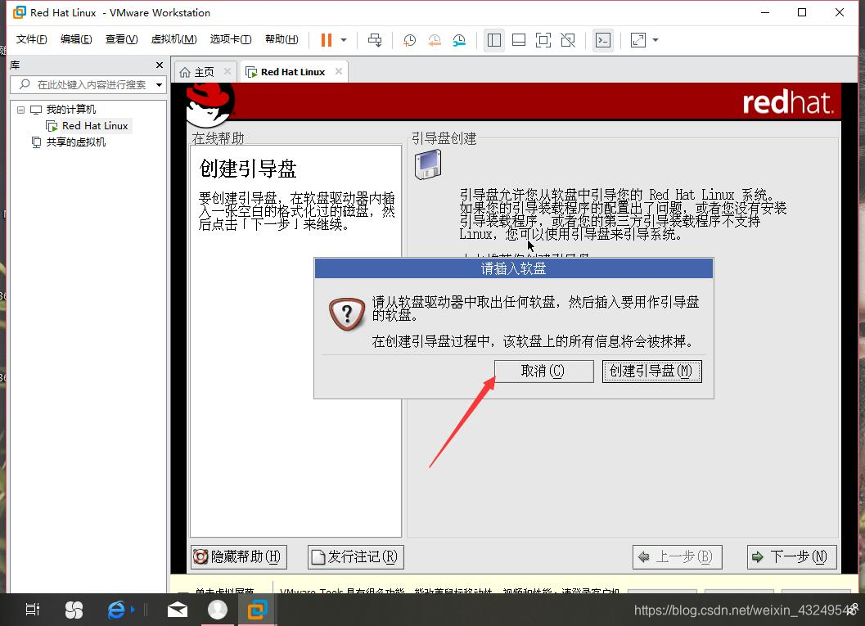This screenshot has width=865, height=626.
Task: Open Internet Explorer from the taskbar
Action: (116, 610)
